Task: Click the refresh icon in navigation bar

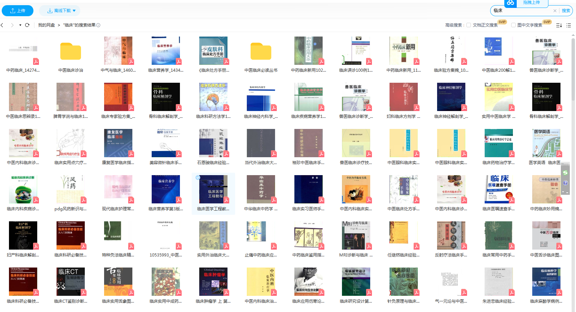Action: [x=27, y=25]
